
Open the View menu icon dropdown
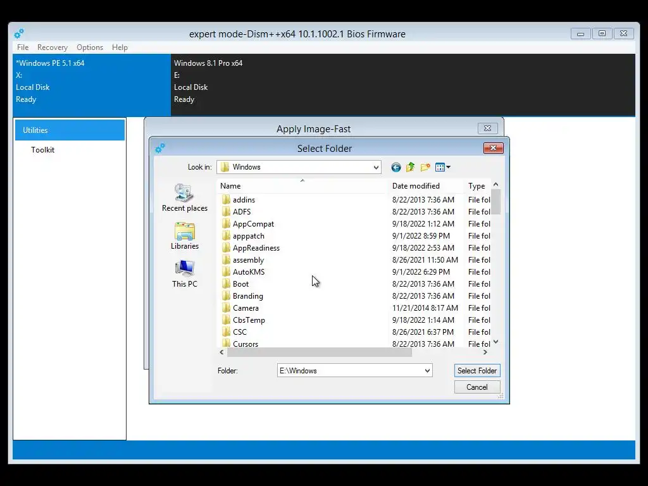442,167
